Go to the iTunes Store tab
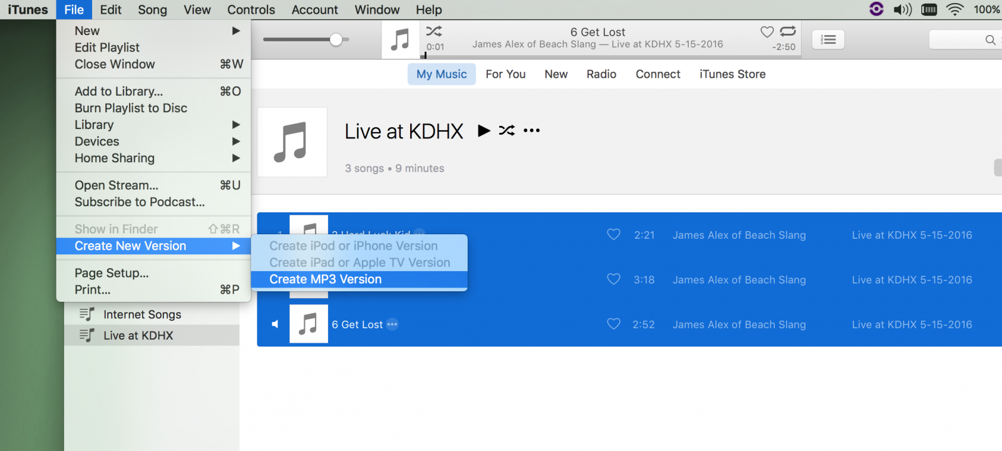This screenshot has height=451, width=1002. (732, 74)
